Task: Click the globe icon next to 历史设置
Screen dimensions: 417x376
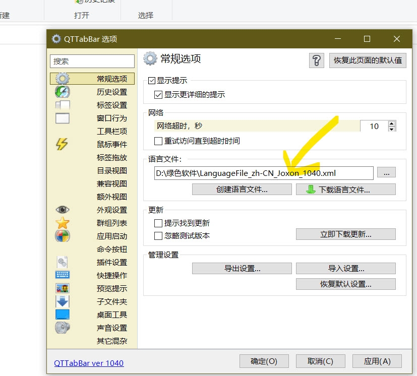Action: tap(62, 92)
